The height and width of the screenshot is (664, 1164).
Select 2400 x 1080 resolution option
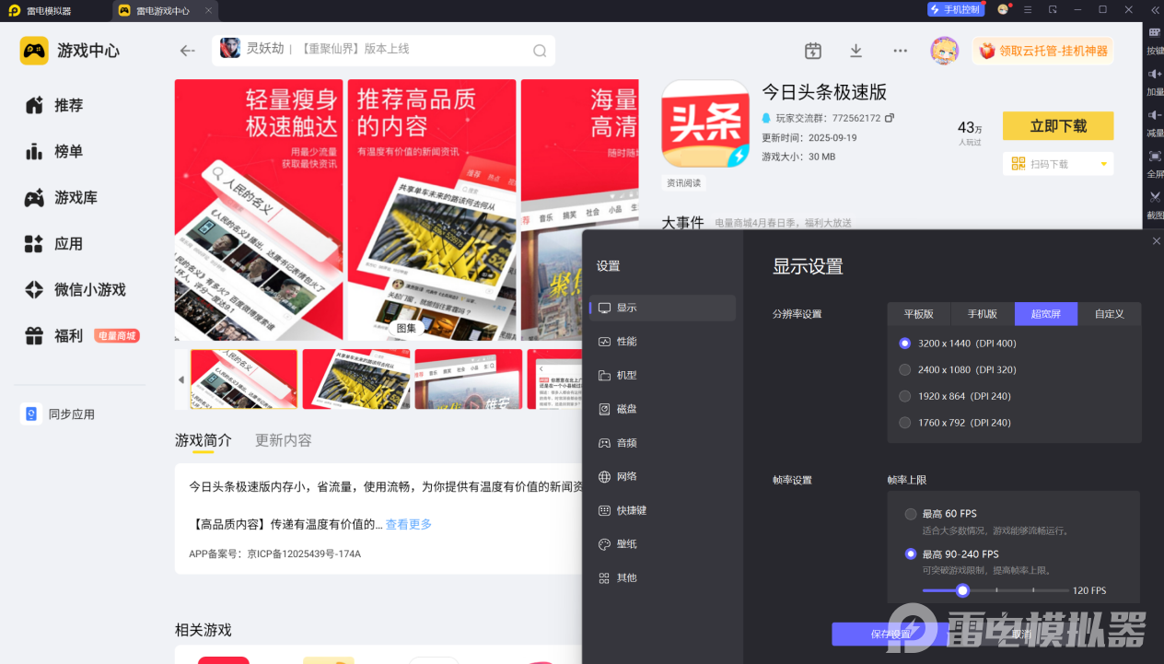905,369
